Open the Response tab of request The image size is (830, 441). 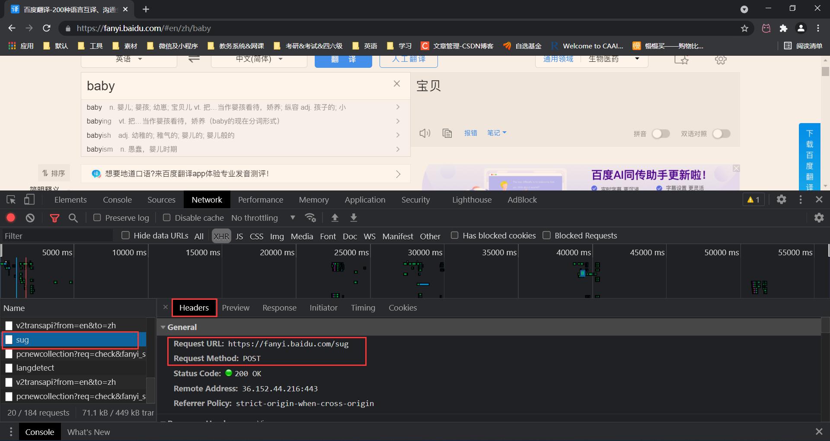[279, 308]
